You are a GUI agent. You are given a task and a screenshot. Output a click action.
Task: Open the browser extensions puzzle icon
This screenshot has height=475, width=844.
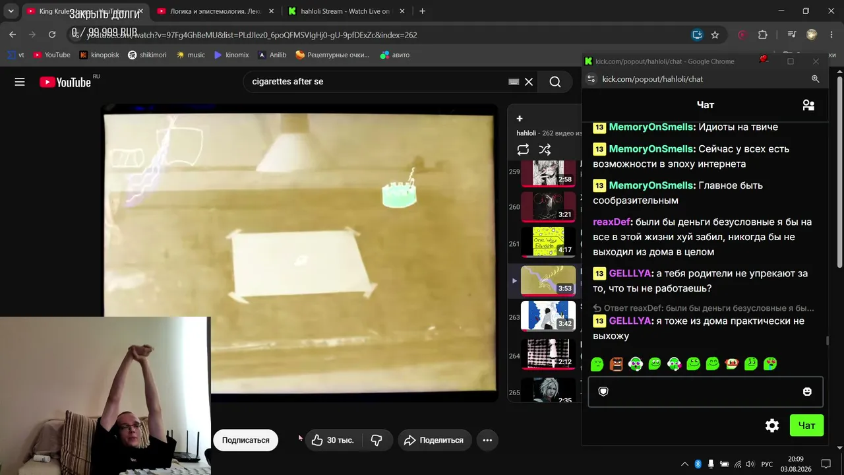(763, 35)
